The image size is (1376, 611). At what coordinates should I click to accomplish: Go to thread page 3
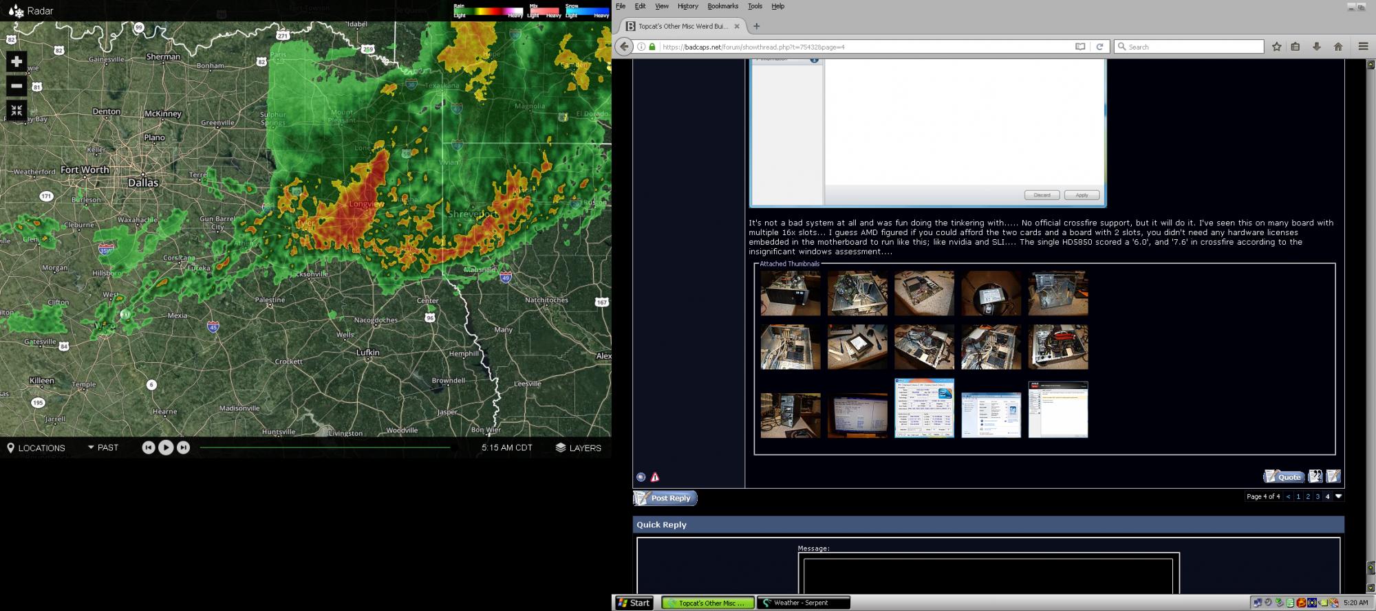pyautogui.click(x=1318, y=496)
